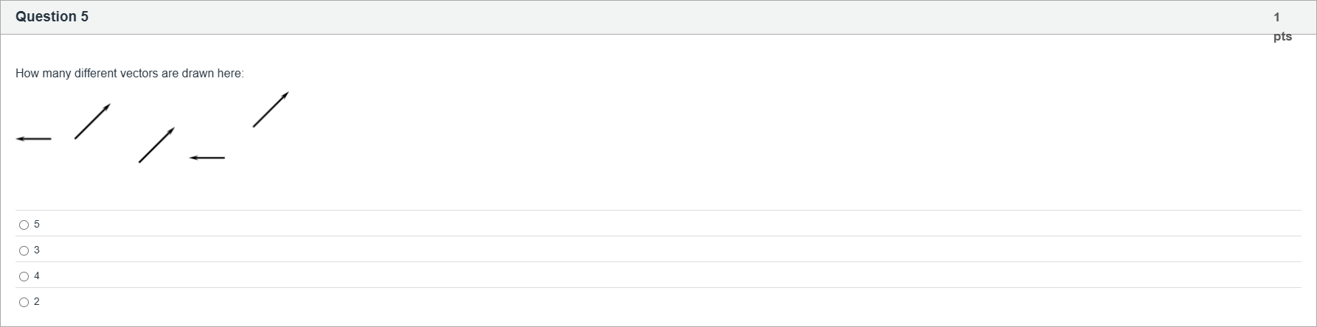Select the radio button for answer 5
This screenshot has height=327, width=1317.
pyautogui.click(x=24, y=225)
